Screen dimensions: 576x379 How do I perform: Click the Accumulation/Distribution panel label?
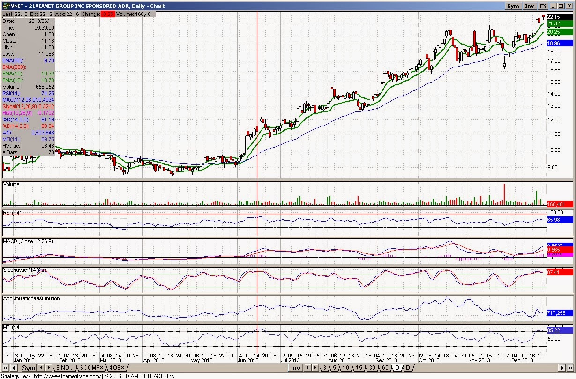pyautogui.click(x=31, y=298)
